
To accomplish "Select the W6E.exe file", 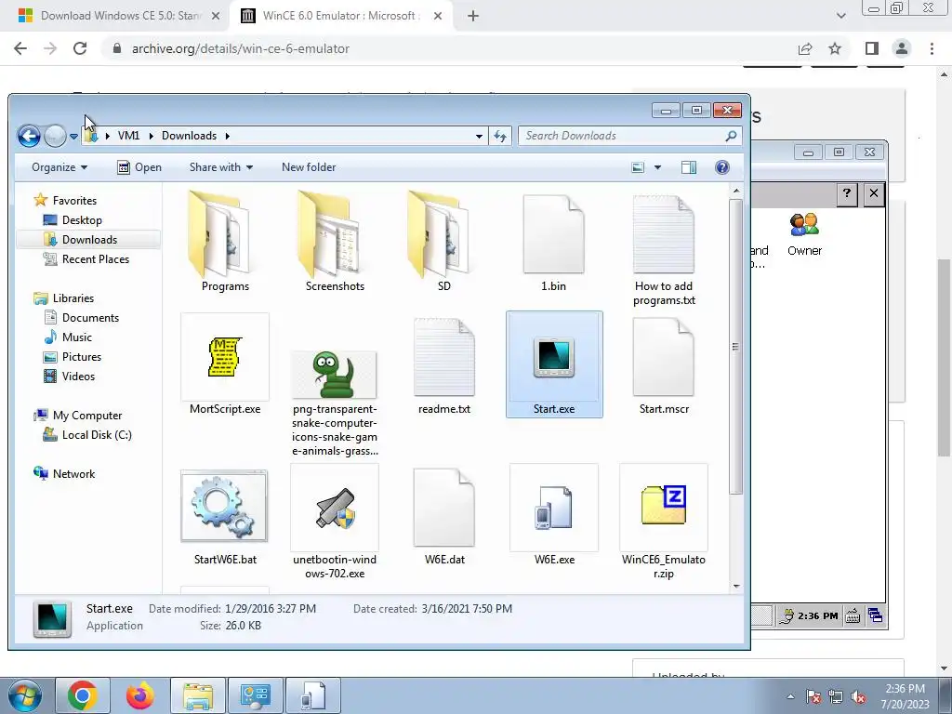I will pos(554,516).
